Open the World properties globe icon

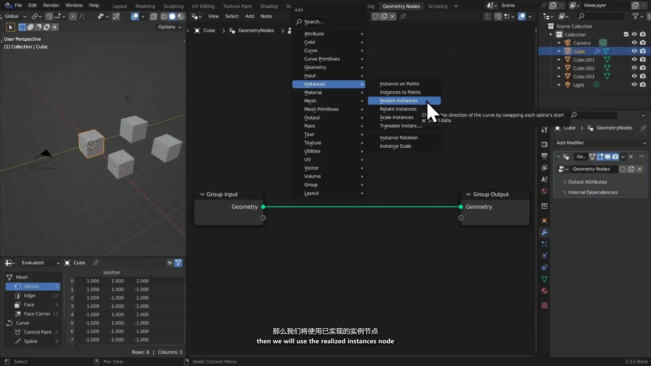544,191
